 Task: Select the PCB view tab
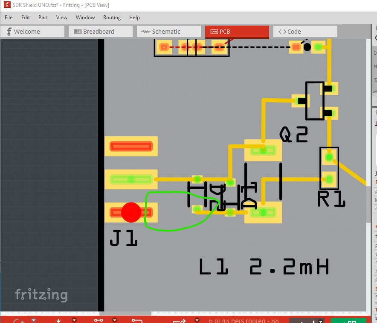tap(237, 32)
